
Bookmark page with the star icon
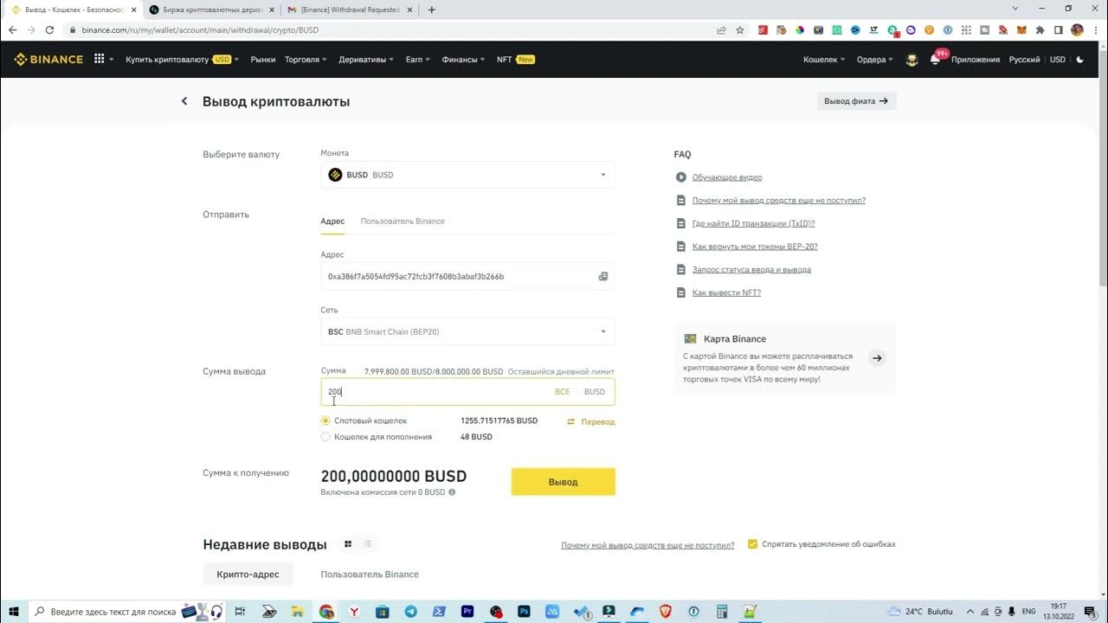(x=740, y=29)
